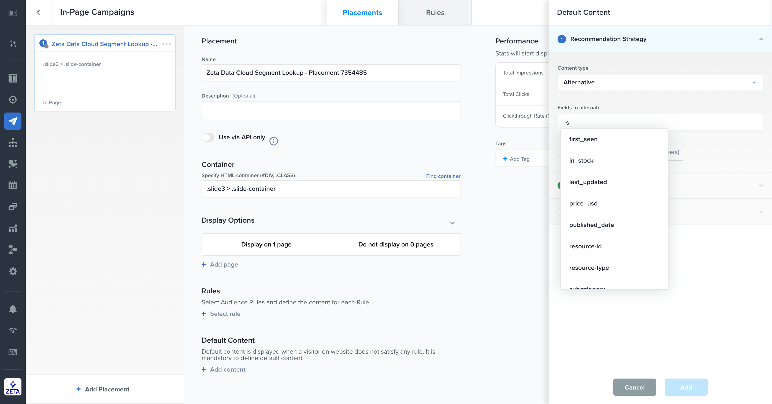The image size is (772, 404).
Task: Switch to the Rules tab
Action: (435, 13)
